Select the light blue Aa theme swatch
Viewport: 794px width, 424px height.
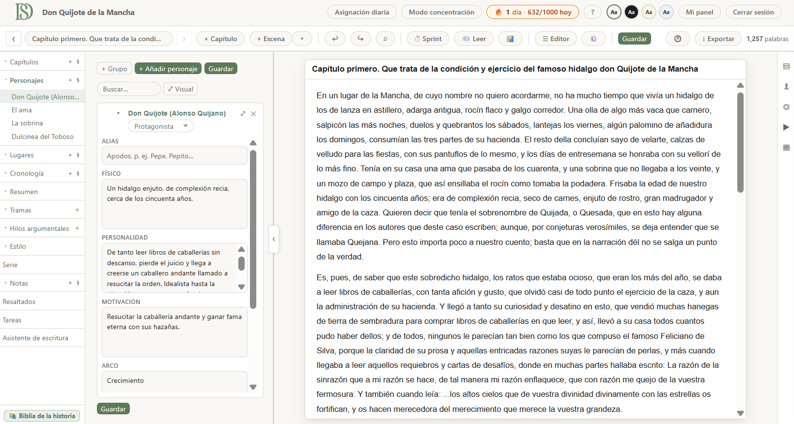click(666, 12)
